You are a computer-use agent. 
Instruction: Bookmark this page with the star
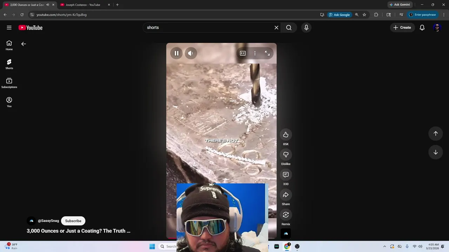pos(364,15)
